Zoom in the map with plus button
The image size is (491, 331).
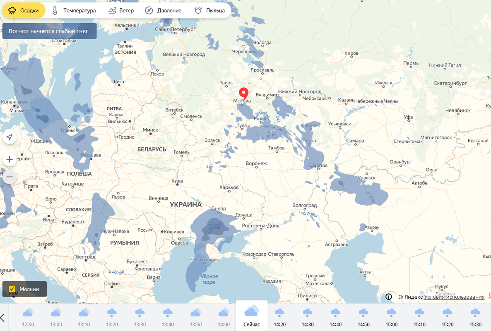tap(10, 159)
